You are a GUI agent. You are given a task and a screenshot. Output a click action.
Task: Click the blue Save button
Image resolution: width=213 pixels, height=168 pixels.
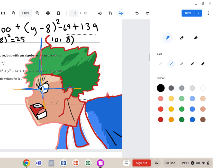click(188, 13)
